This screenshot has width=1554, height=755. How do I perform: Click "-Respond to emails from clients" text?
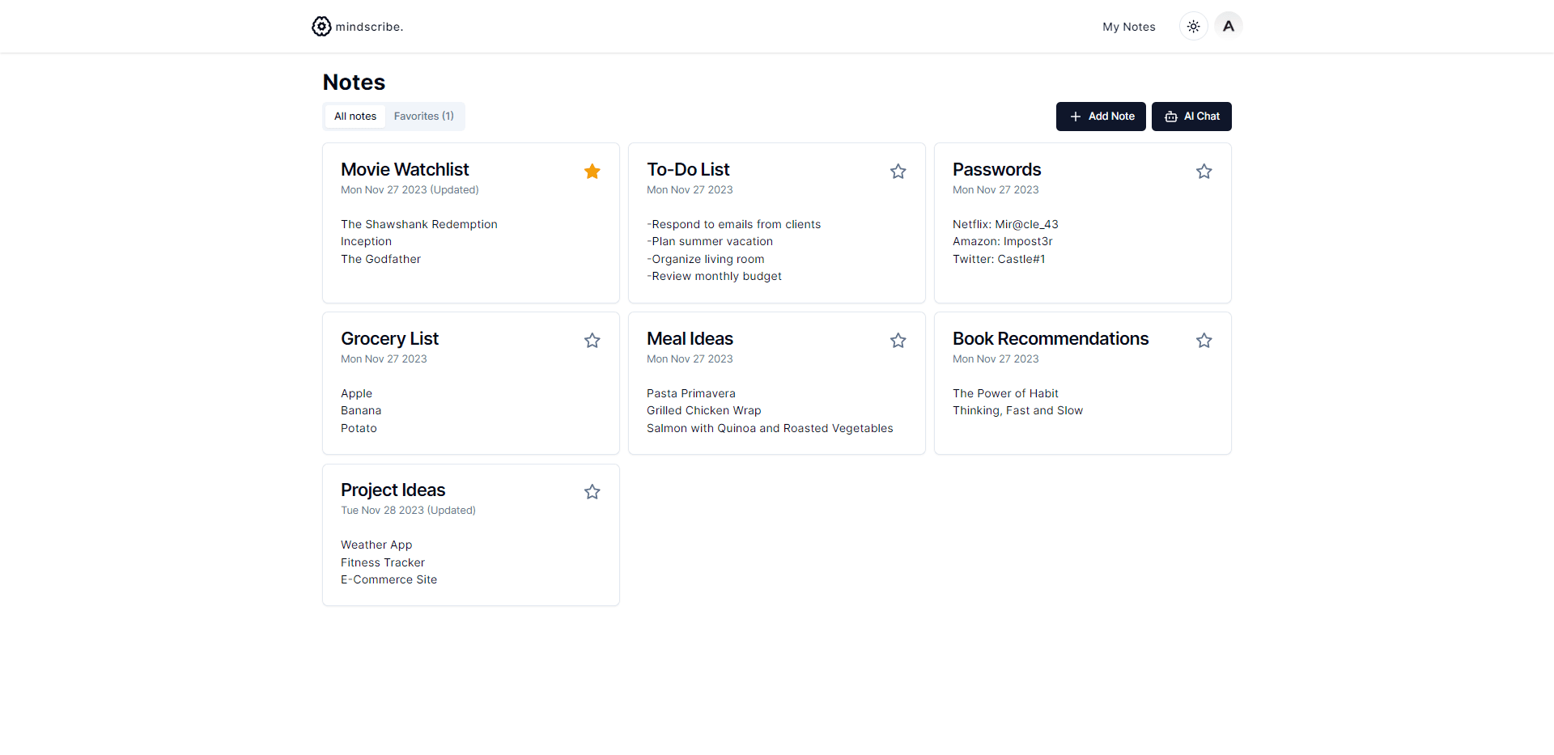pyautogui.click(x=733, y=224)
